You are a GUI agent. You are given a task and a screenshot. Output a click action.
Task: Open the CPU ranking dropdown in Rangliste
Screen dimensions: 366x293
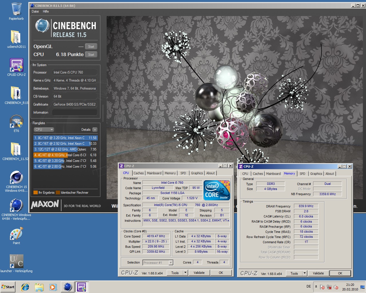tap(44, 130)
